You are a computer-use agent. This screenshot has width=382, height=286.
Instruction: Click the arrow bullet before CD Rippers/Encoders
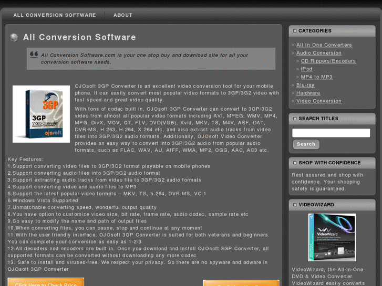click(x=298, y=61)
